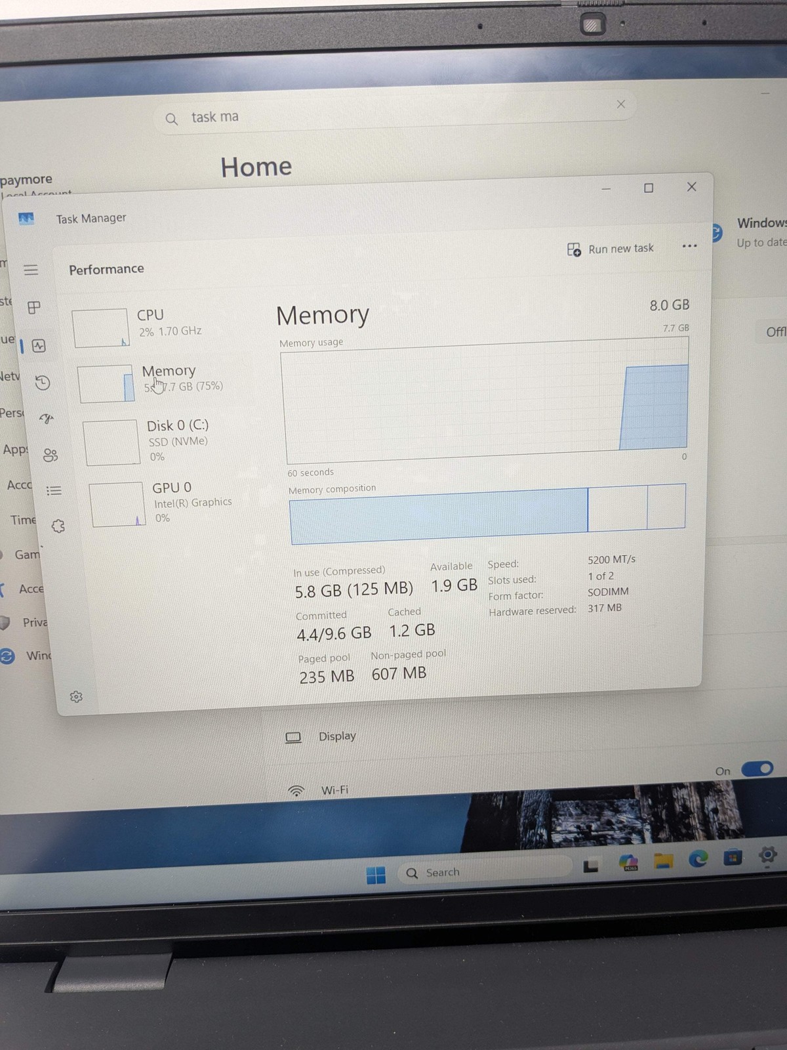787x1050 pixels.
Task: Open the three-dot more options menu
Action: click(x=689, y=246)
